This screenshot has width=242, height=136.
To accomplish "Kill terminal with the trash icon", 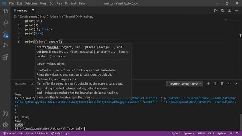I will click(x=222, y=83).
